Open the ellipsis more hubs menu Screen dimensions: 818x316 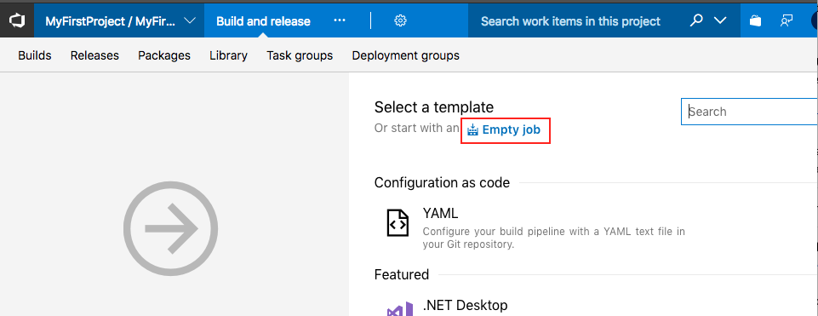coord(340,21)
